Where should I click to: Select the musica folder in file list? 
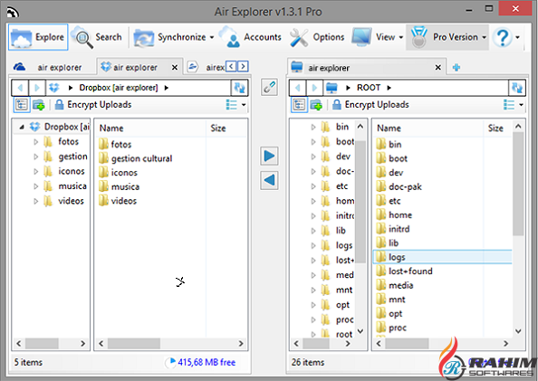click(119, 187)
